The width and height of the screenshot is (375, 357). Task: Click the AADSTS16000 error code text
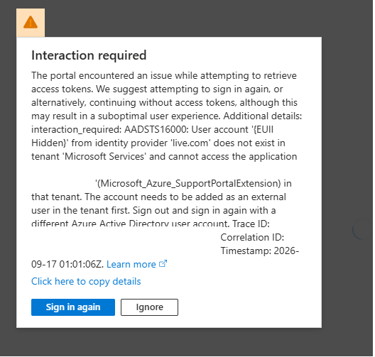(157, 129)
